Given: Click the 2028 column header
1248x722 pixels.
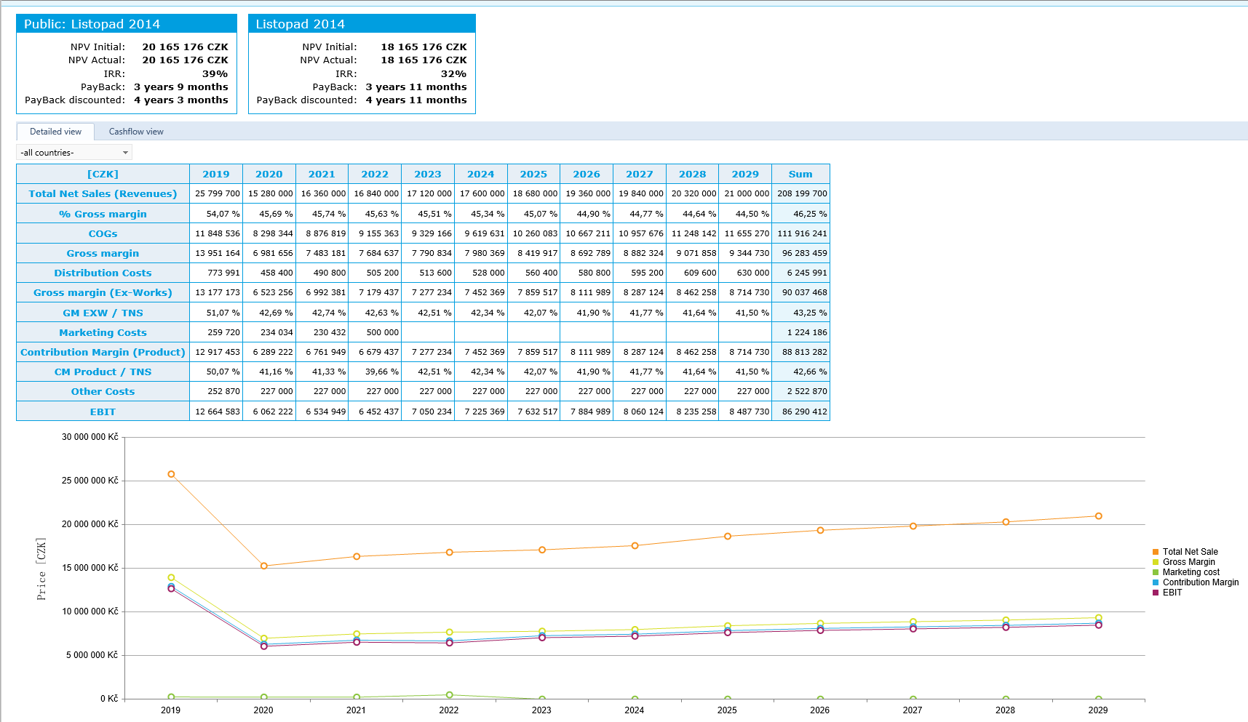Looking at the screenshot, I should point(692,174).
